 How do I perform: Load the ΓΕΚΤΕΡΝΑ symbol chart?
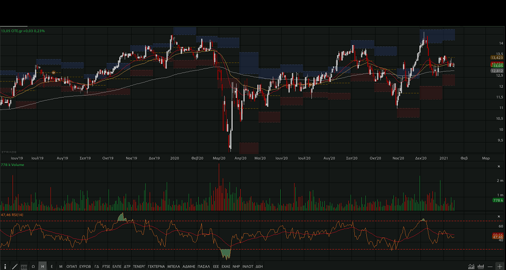(157, 266)
